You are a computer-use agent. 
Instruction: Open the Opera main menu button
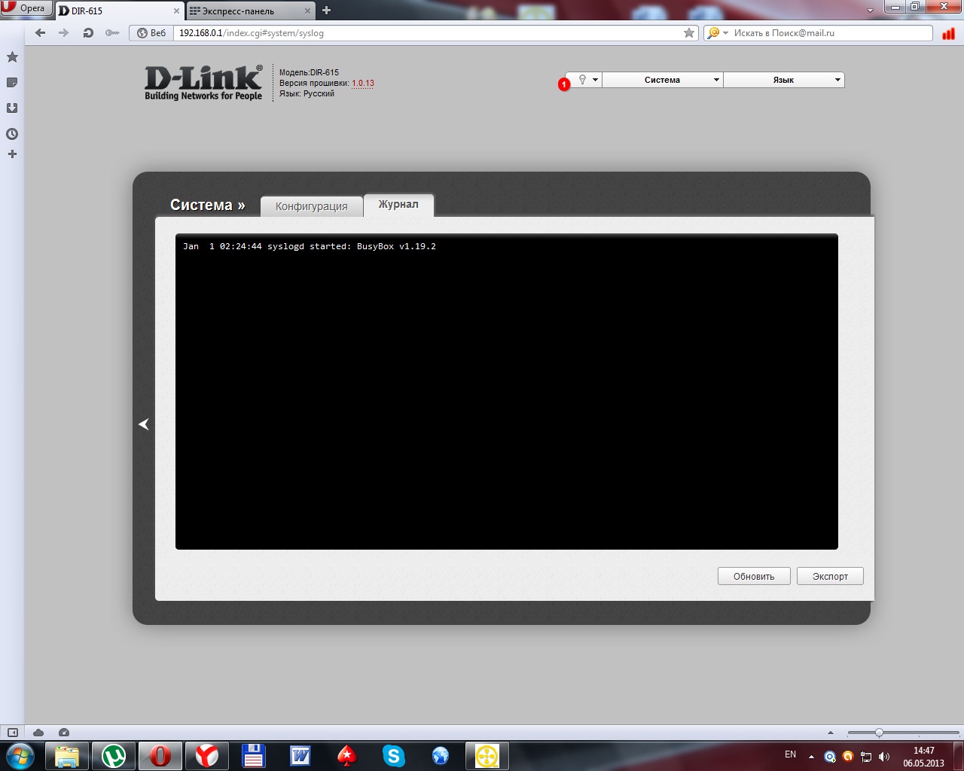[26, 9]
